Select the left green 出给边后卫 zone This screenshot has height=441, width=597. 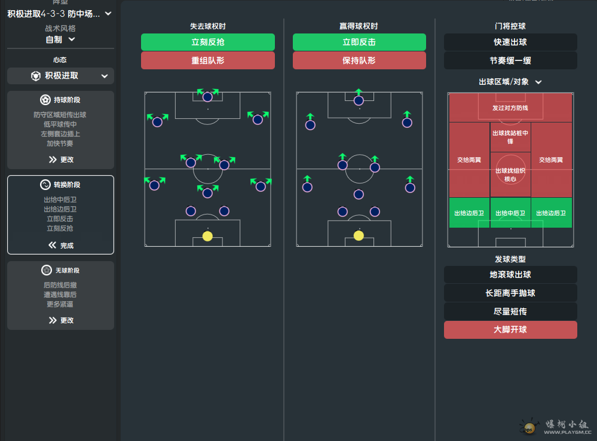[x=469, y=213]
